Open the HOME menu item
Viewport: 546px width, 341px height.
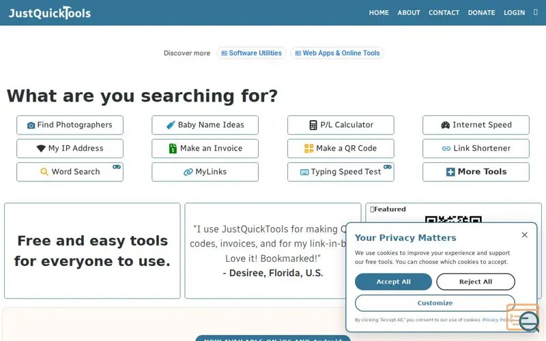pos(379,12)
